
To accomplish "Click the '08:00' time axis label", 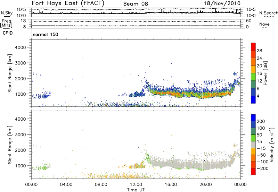I will coord(101,185).
